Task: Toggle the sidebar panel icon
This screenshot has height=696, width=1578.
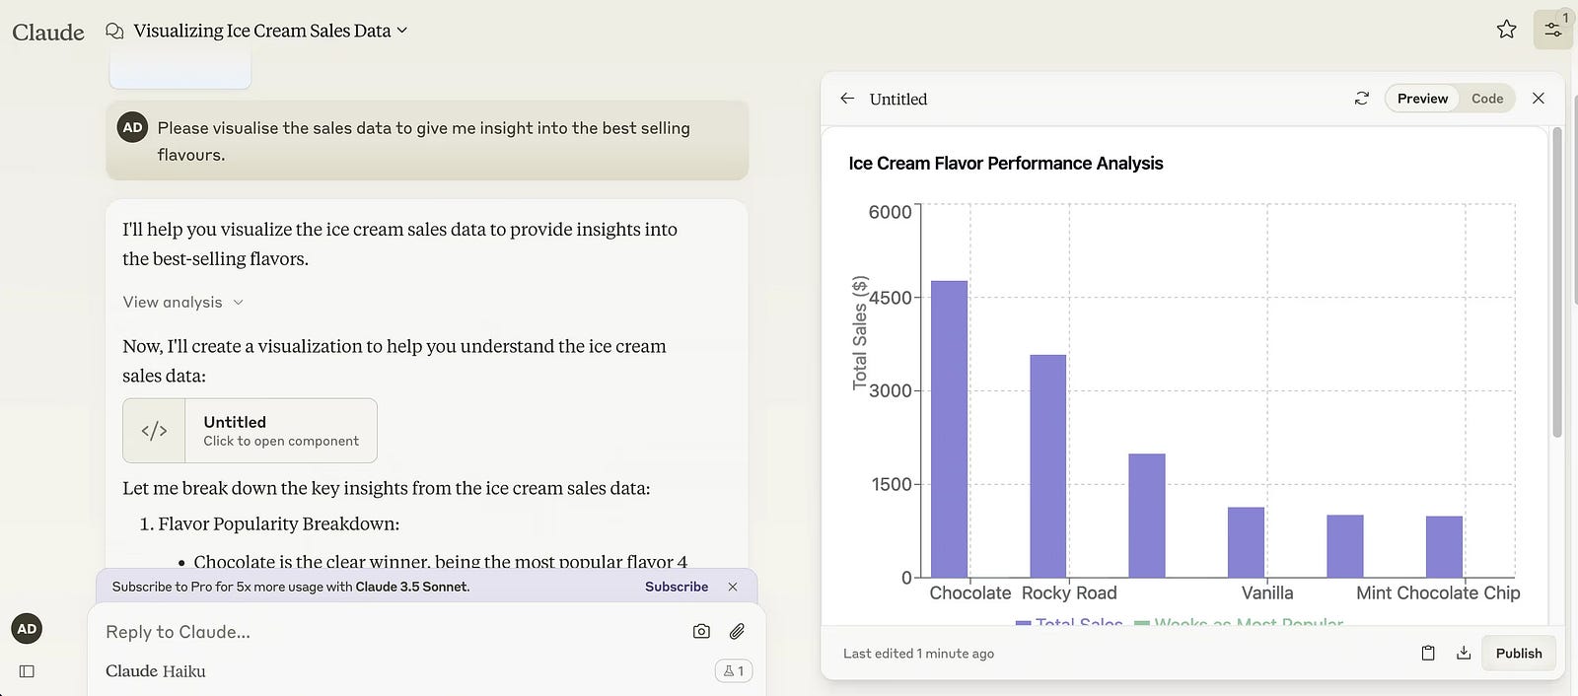Action: pyautogui.click(x=27, y=671)
